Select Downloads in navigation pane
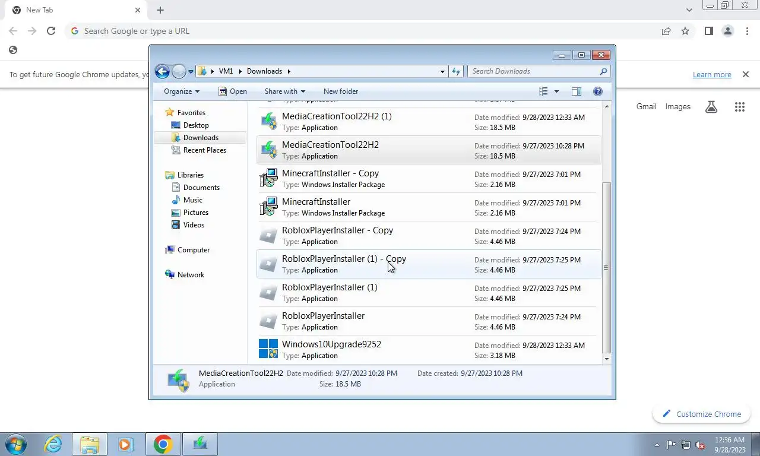The height and width of the screenshot is (456, 760). click(x=201, y=138)
